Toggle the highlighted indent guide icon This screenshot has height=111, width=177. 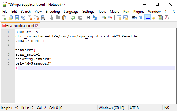[147, 18]
